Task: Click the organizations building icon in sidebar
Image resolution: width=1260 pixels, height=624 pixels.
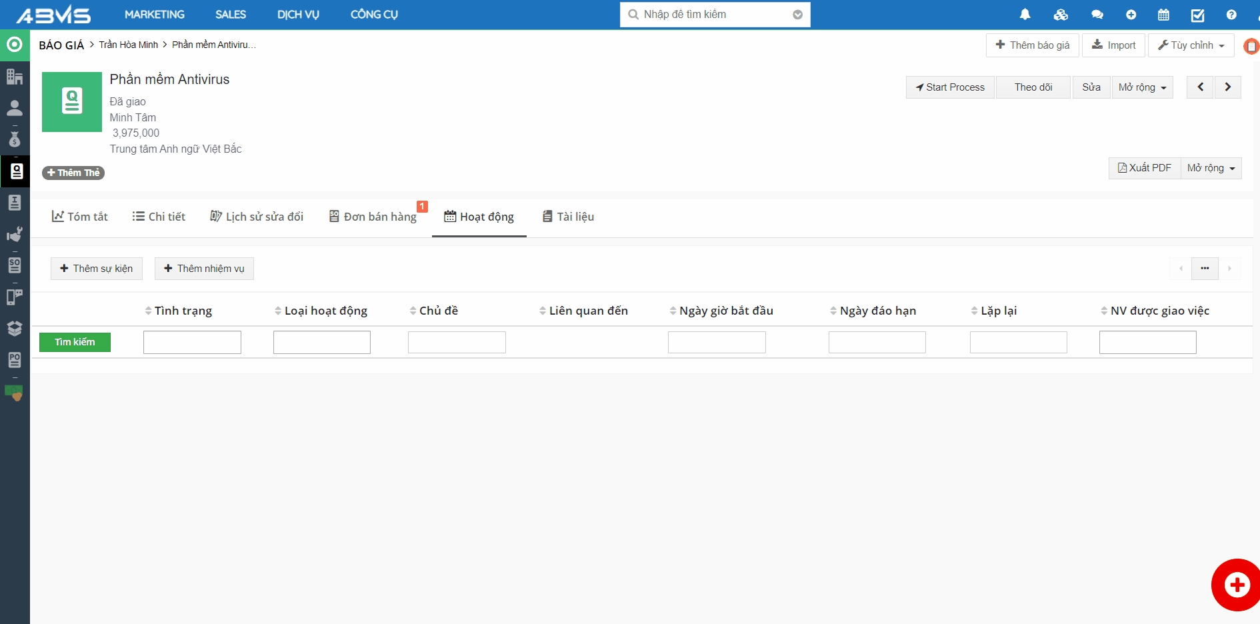Action: click(15, 77)
